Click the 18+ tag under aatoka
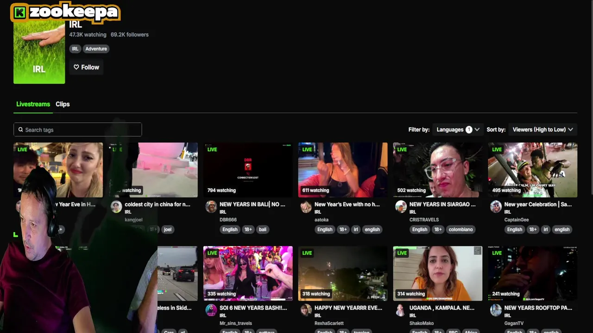Image resolution: width=593 pixels, height=333 pixels. [343, 229]
